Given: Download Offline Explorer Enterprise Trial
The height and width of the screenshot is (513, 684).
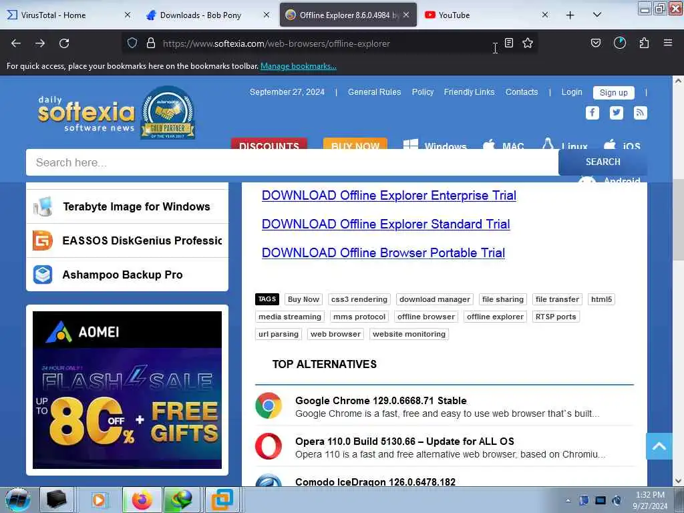Looking at the screenshot, I should tap(389, 196).
